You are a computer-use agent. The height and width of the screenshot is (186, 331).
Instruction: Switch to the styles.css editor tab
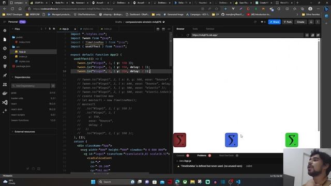pos(88,29)
